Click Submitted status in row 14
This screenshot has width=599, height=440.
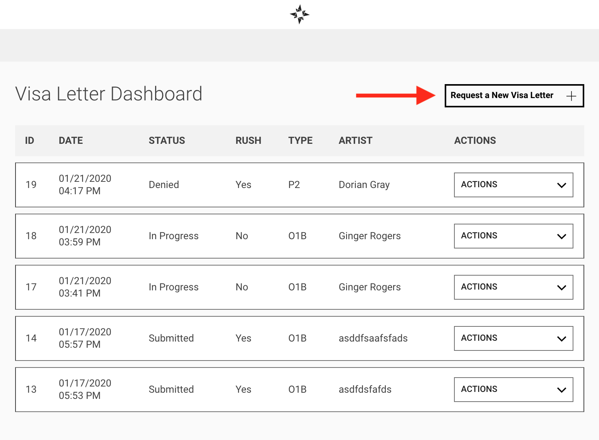click(x=171, y=338)
